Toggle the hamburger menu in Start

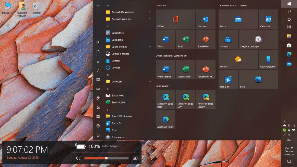click(x=98, y=6)
